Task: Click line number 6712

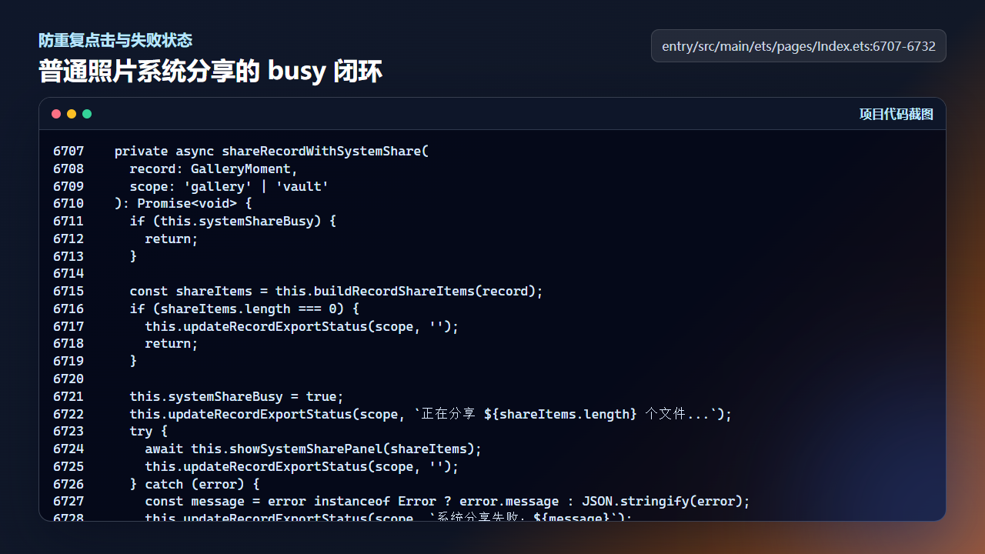Action: (x=68, y=239)
